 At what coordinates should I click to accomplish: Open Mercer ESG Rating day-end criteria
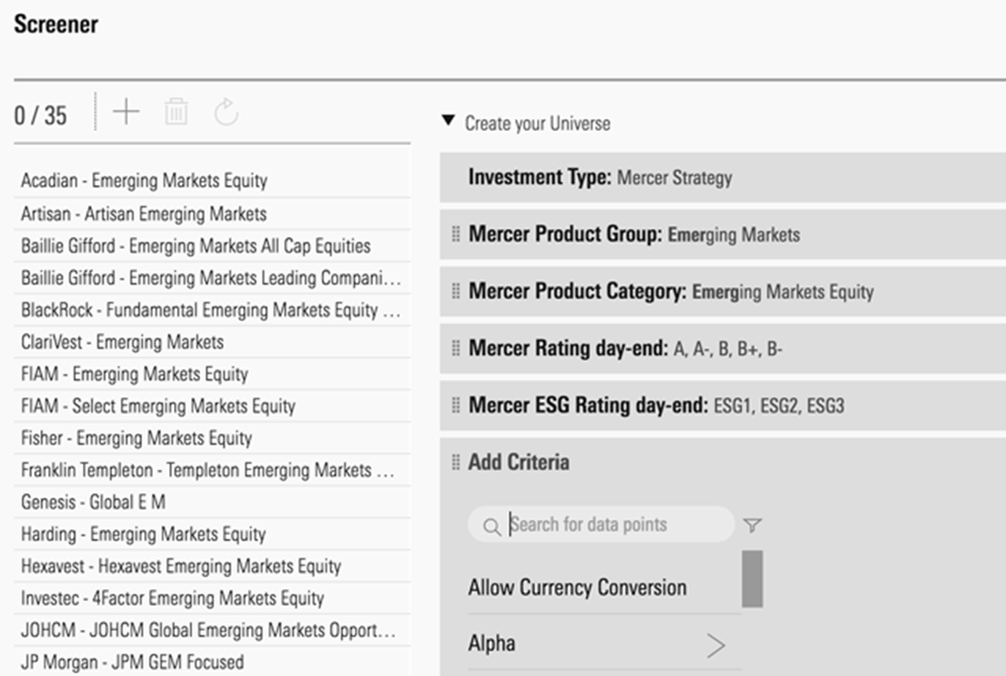click(x=656, y=406)
